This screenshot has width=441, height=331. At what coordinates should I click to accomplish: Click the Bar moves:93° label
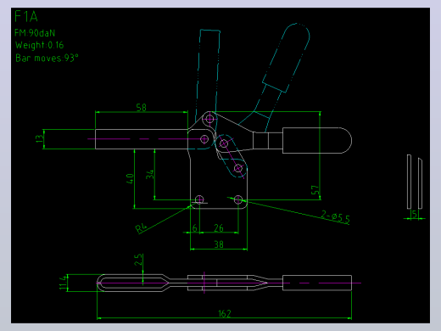point(47,58)
